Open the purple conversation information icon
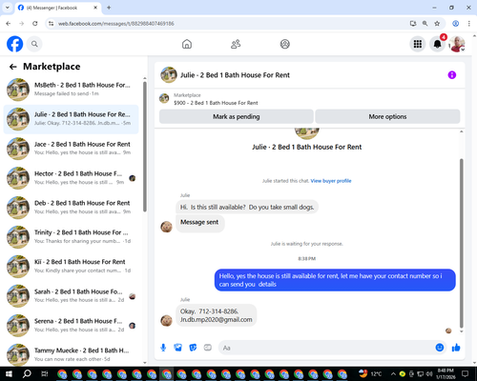This screenshot has height=381, width=477. [x=451, y=75]
